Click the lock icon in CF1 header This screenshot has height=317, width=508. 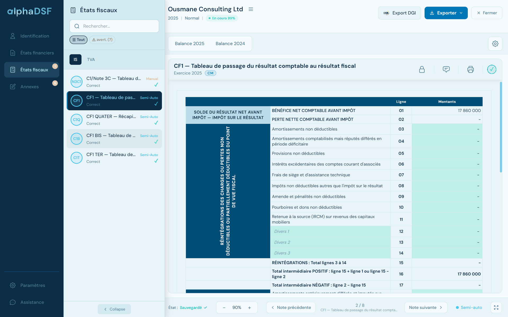[x=422, y=69]
